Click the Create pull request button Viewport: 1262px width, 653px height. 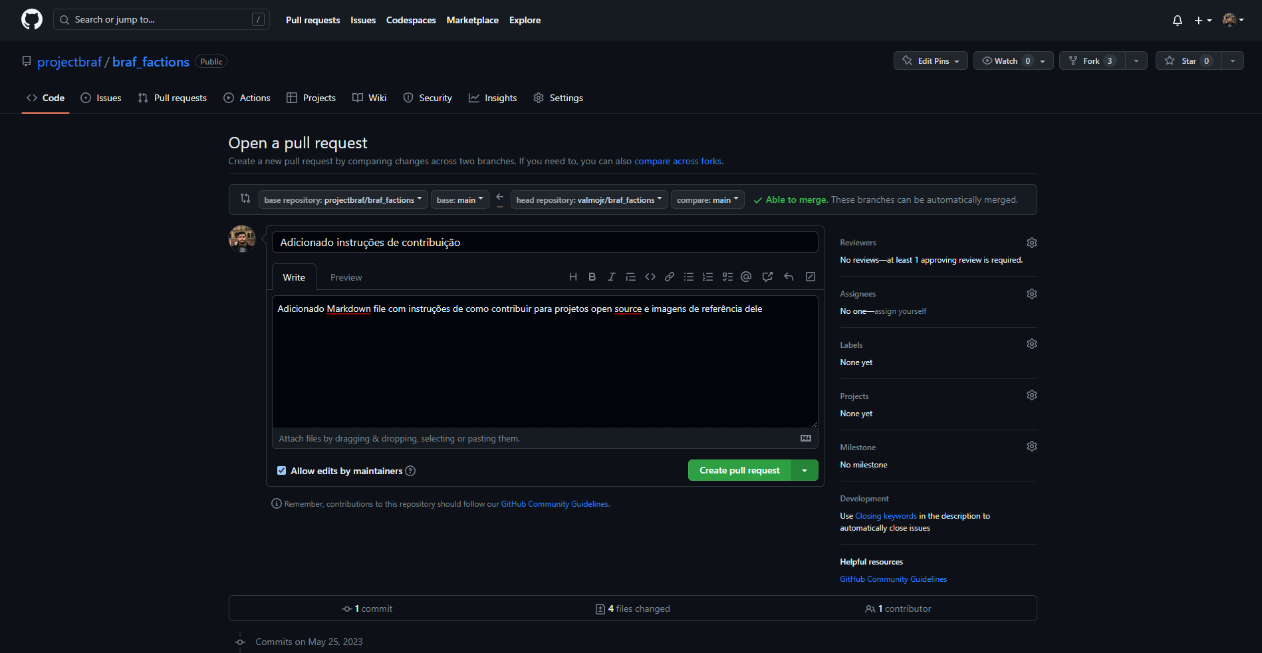(739, 470)
